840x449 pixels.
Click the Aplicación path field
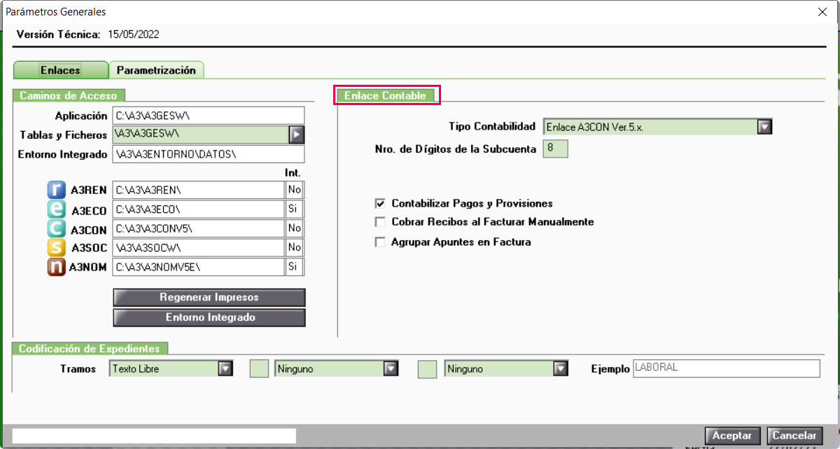point(209,116)
